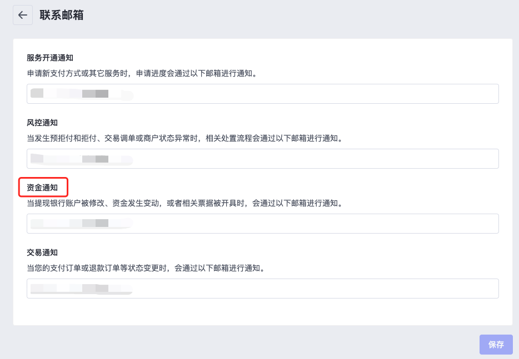Viewport: 519px width, 359px height.
Task: Focus the 风控通知 email input field
Action: 262,159
